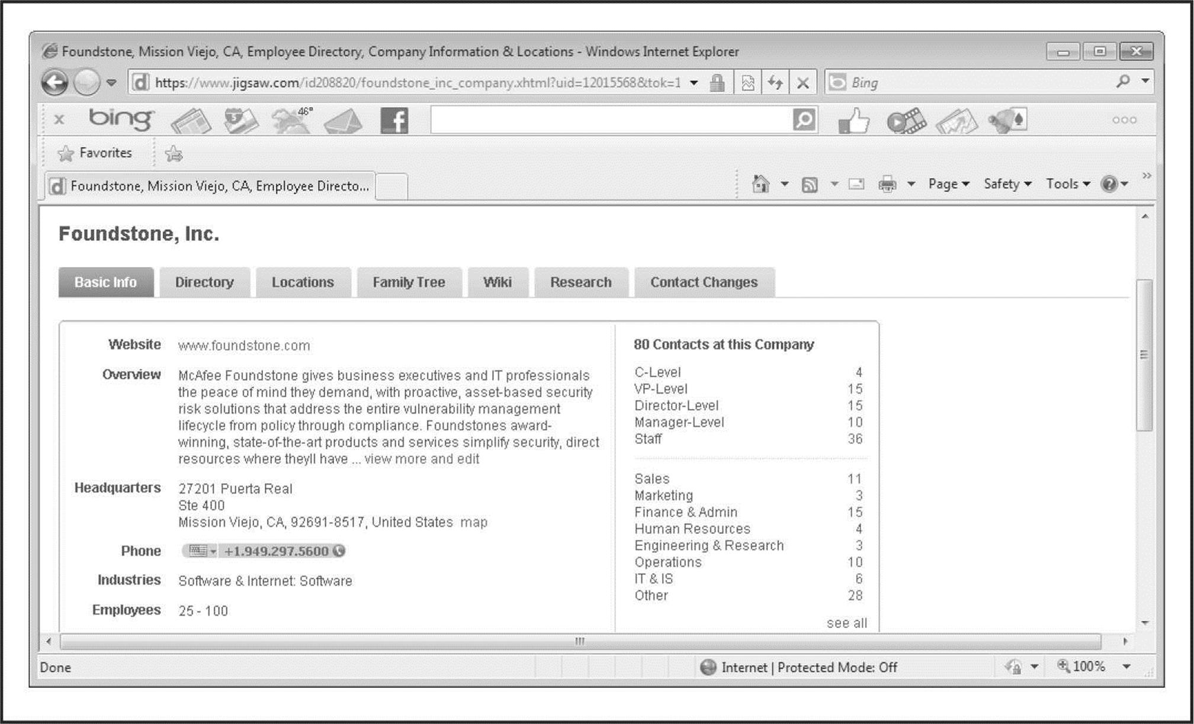The width and height of the screenshot is (1194, 724).
Task: Switch to the Research tab
Action: tap(581, 282)
